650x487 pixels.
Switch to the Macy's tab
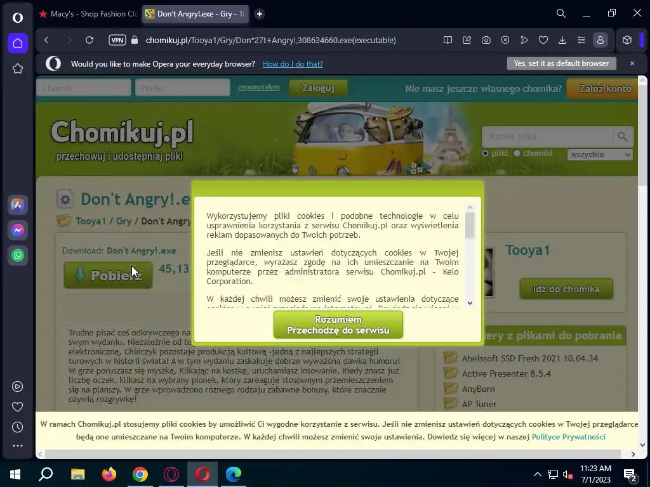[88, 14]
